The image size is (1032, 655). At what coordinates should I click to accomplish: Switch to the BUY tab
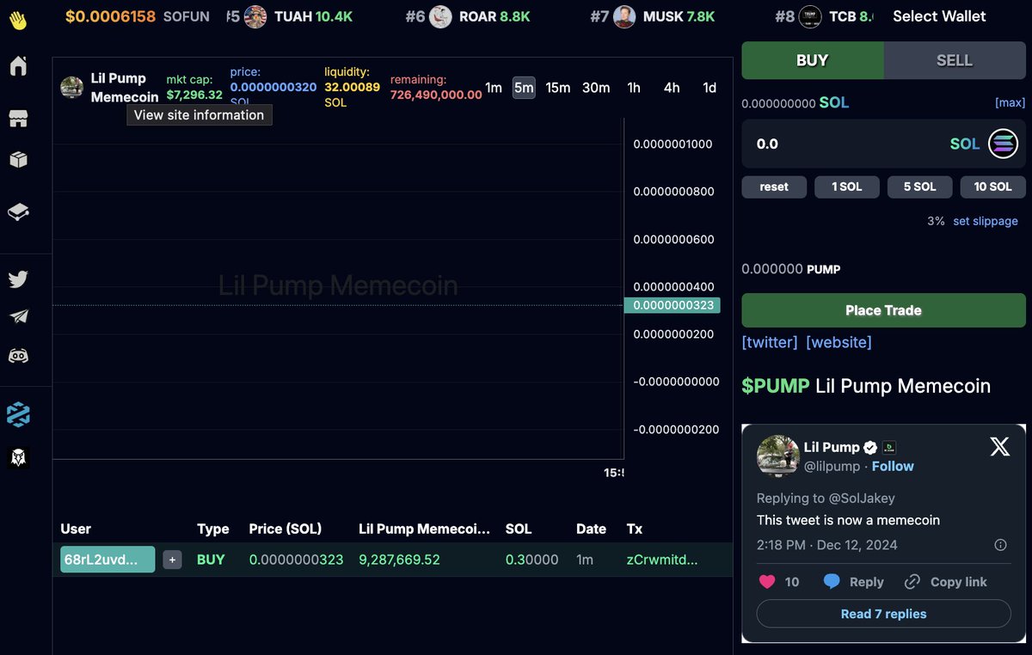point(813,60)
